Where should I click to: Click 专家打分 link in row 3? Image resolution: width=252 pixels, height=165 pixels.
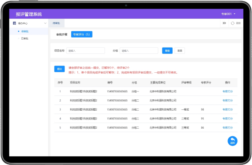point(227,109)
